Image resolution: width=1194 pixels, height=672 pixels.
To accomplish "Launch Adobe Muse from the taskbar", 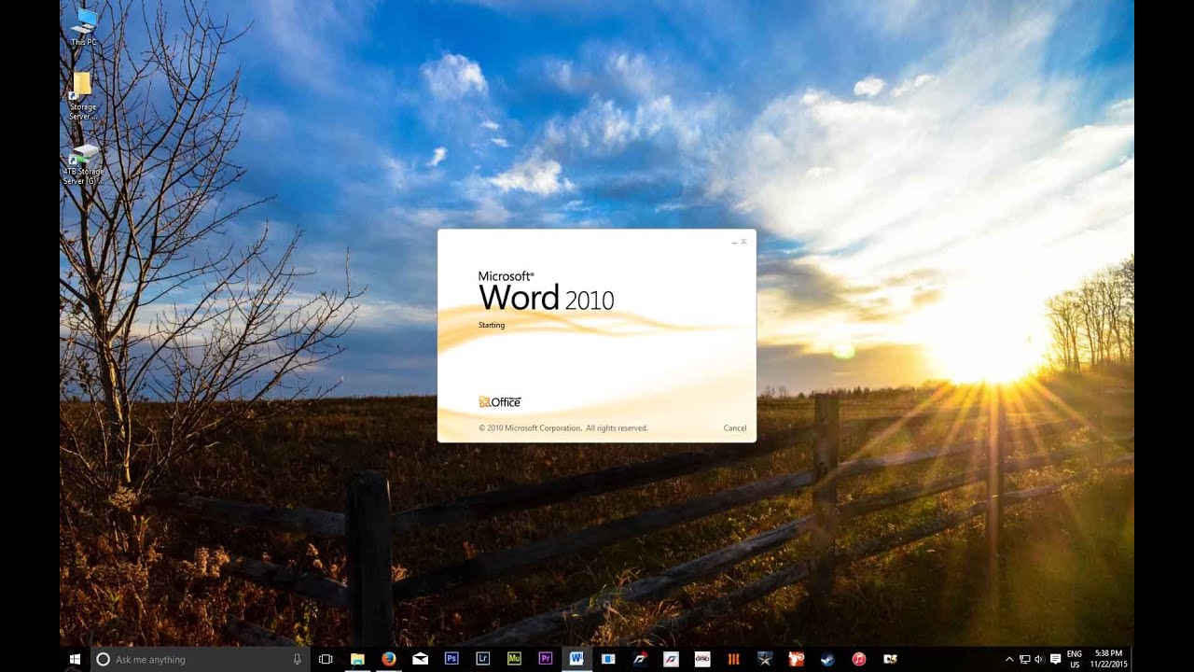I will tap(514, 659).
